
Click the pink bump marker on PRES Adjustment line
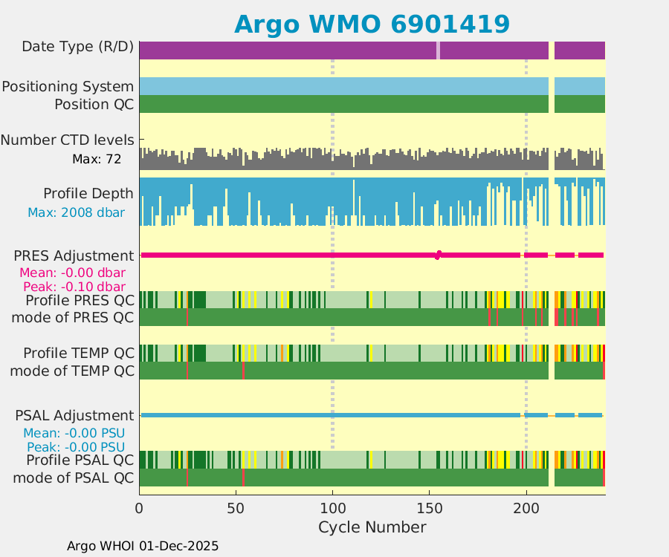click(439, 255)
